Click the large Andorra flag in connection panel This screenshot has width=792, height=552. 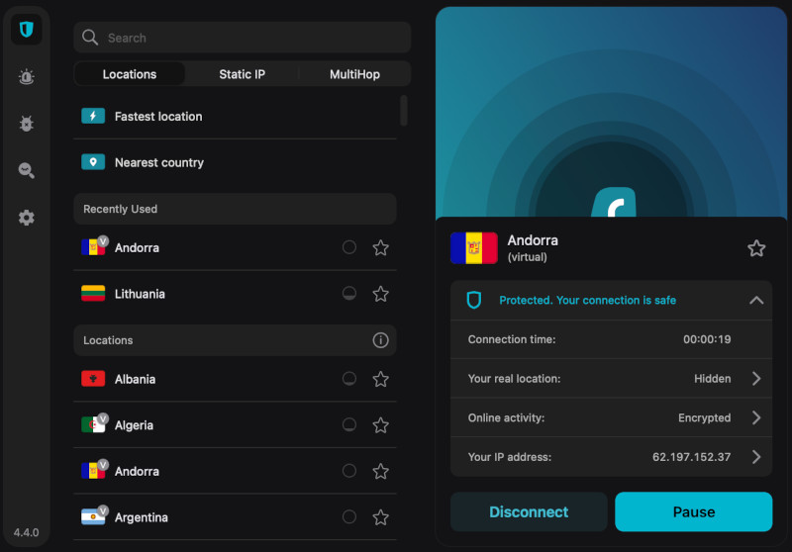click(x=474, y=247)
